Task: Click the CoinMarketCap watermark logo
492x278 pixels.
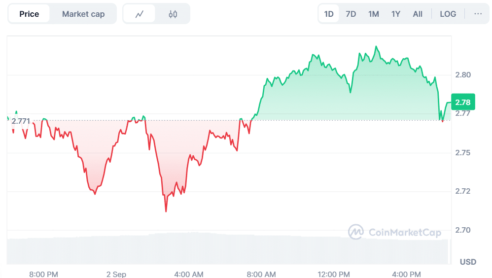Action: click(394, 232)
